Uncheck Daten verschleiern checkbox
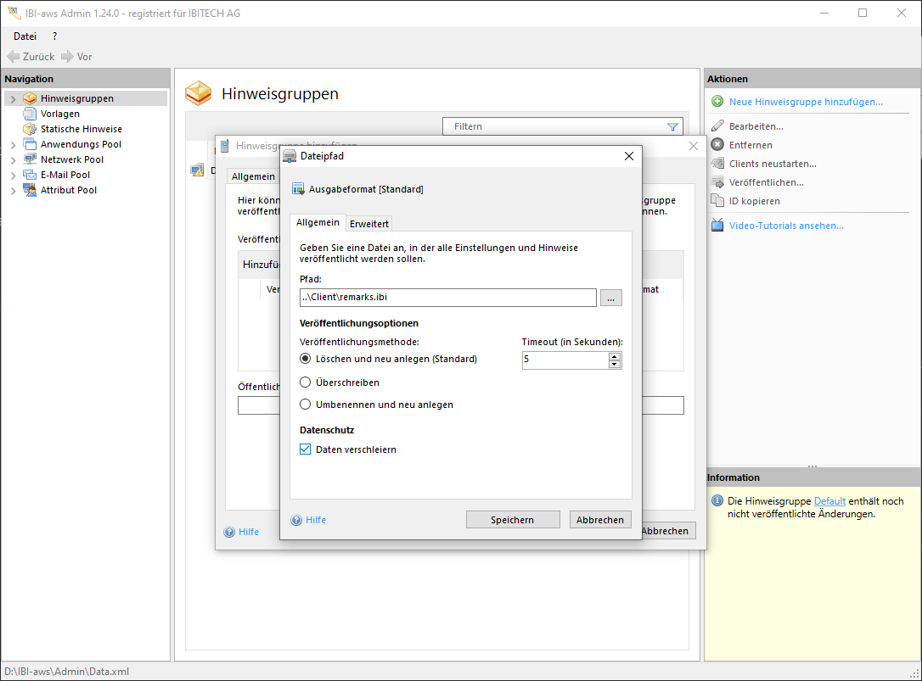 306,449
